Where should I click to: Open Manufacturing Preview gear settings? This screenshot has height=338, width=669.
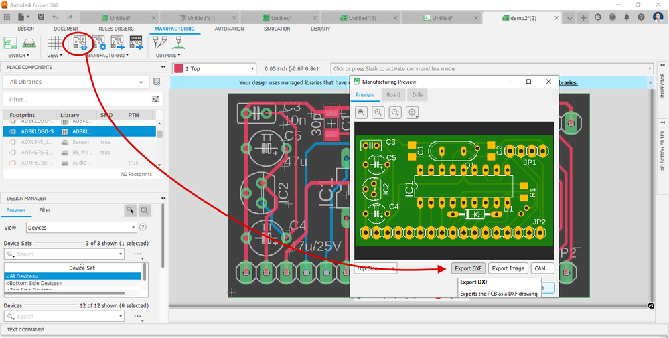point(412,112)
